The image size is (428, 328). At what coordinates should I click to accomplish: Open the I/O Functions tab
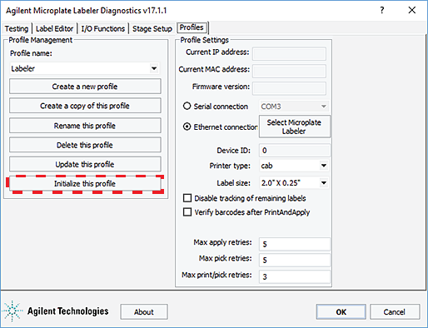coord(103,28)
